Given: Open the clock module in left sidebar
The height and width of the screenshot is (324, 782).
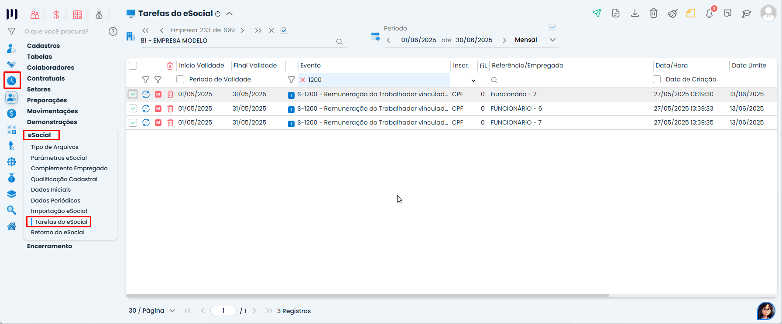Looking at the screenshot, I should [x=12, y=81].
